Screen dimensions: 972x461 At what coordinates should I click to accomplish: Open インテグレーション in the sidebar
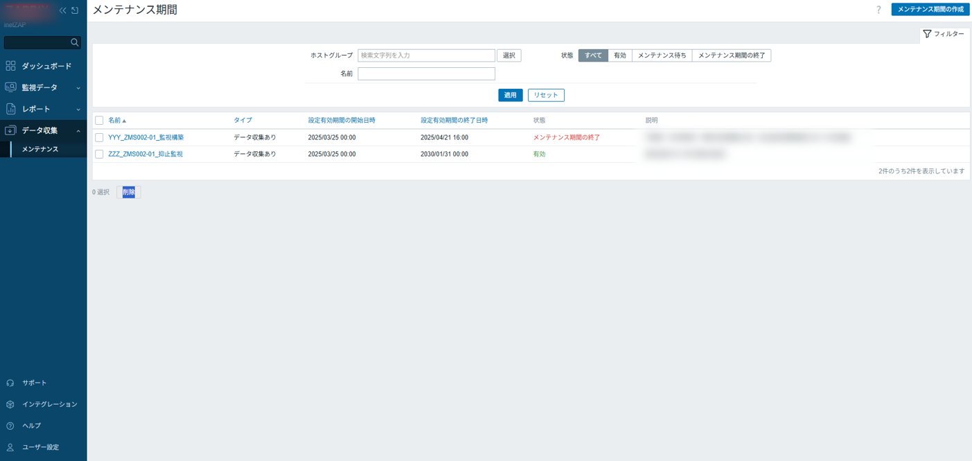[x=49, y=404]
